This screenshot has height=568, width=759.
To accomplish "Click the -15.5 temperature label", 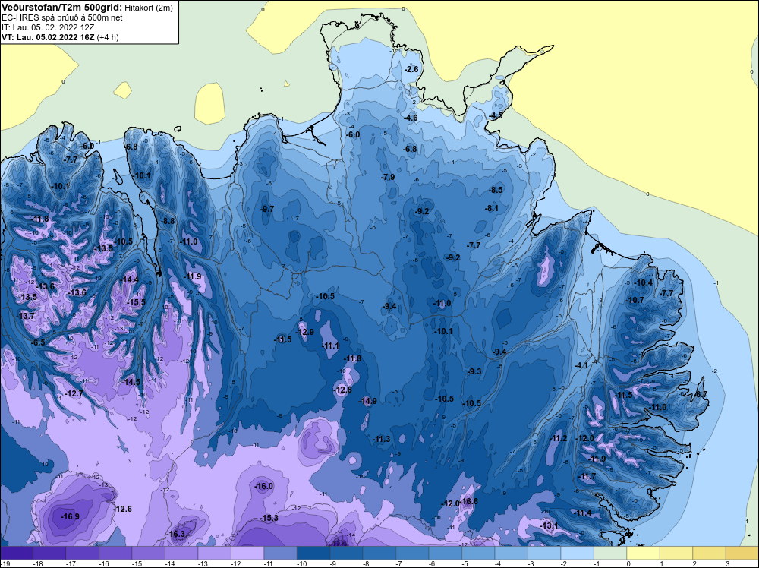I will 136,302.
